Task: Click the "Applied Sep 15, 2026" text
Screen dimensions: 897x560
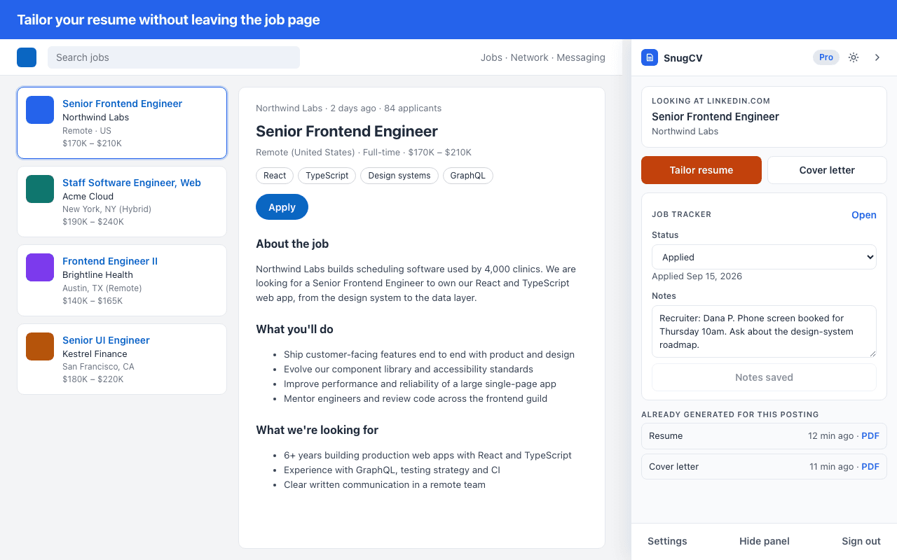Action: click(697, 276)
